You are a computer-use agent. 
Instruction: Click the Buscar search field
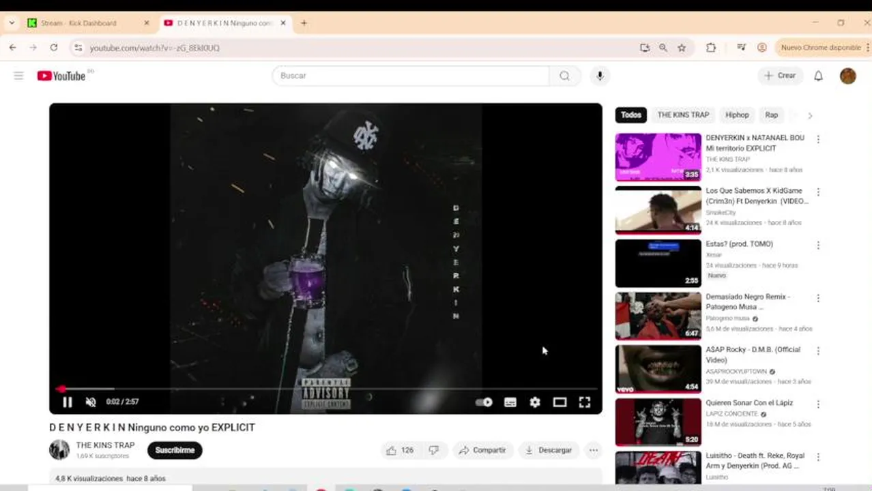coord(411,76)
